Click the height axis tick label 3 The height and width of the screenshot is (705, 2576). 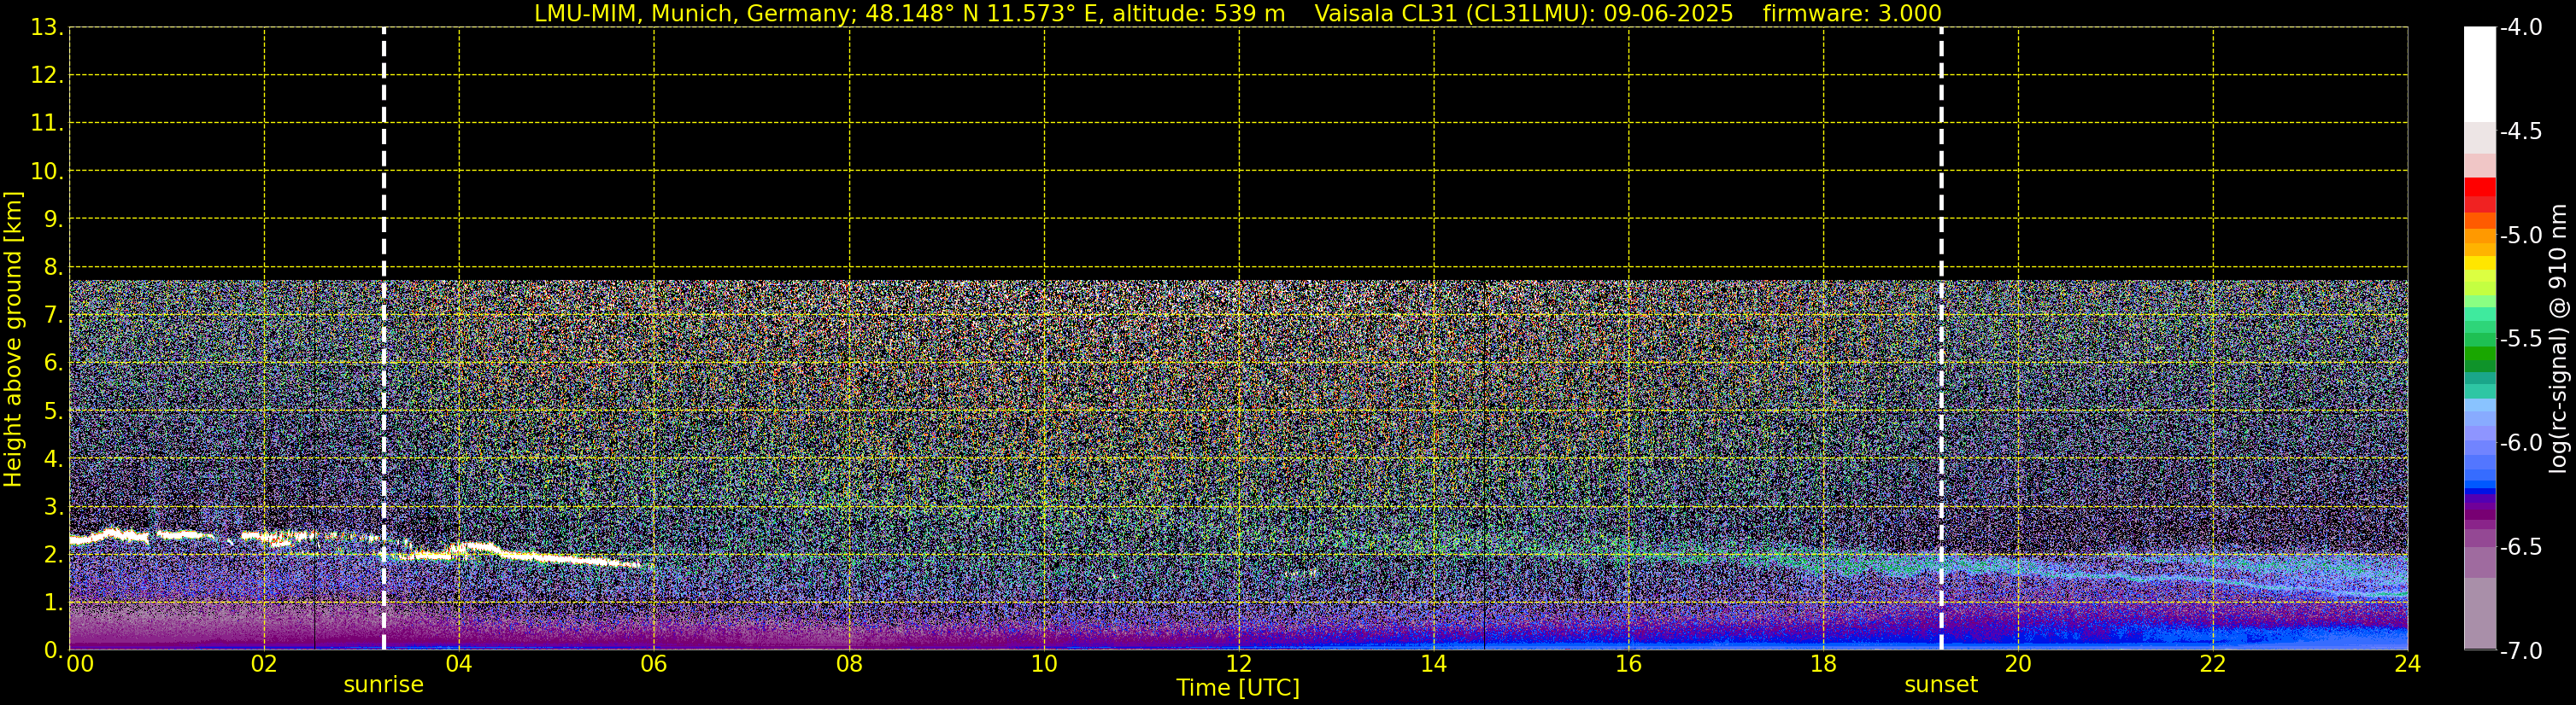pyautogui.click(x=53, y=506)
